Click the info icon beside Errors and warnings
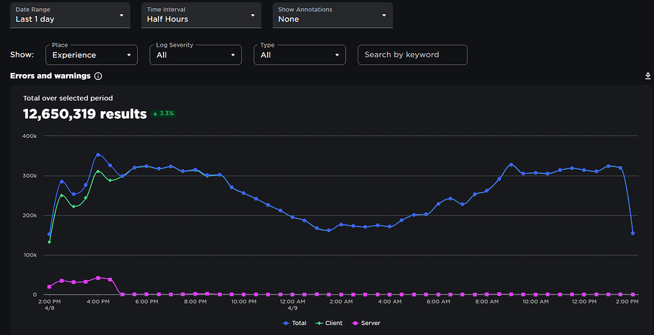Viewport: 654px width, 335px height. tap(98, 76)
